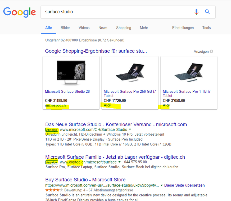Click the blue search magnifier icon
231x201 pixels.
pos(207,12)
